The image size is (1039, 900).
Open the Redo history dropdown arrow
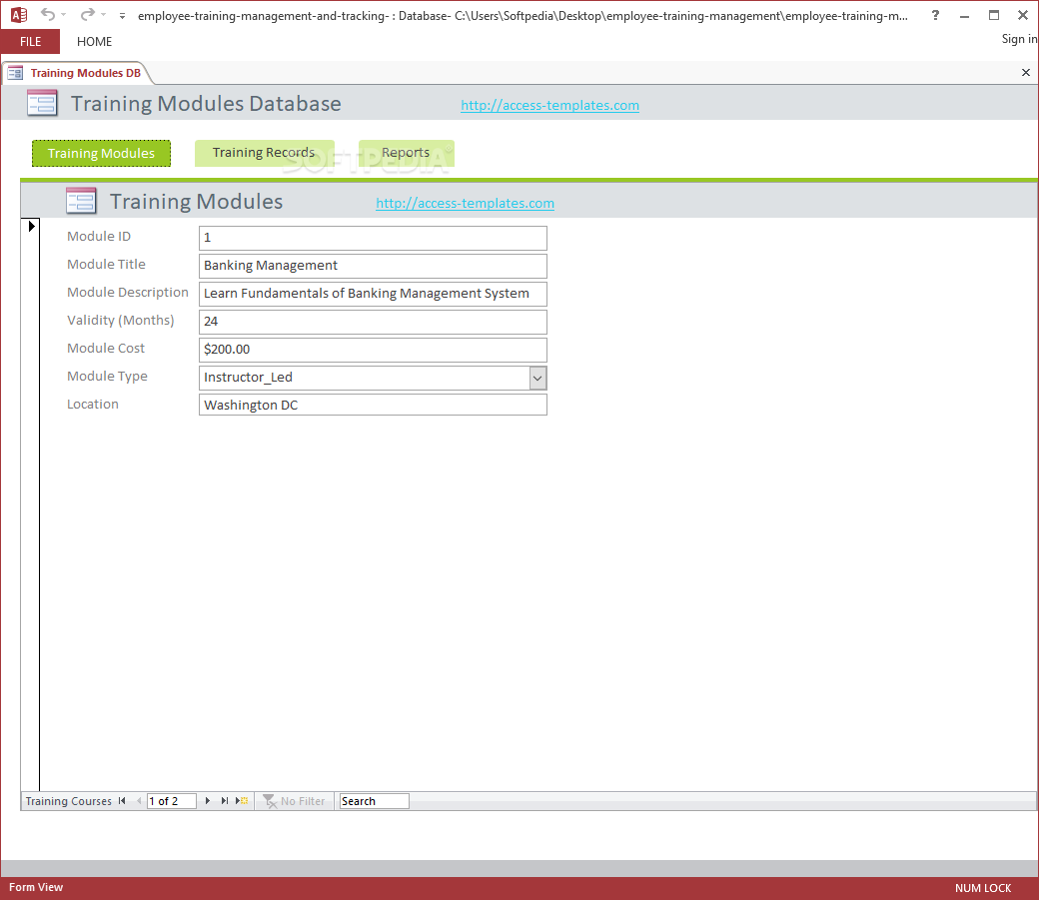pyautogui.click(x=103, y=15)
